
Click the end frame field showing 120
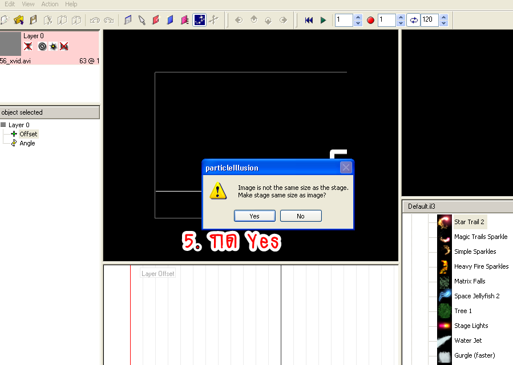coord(430,20)
